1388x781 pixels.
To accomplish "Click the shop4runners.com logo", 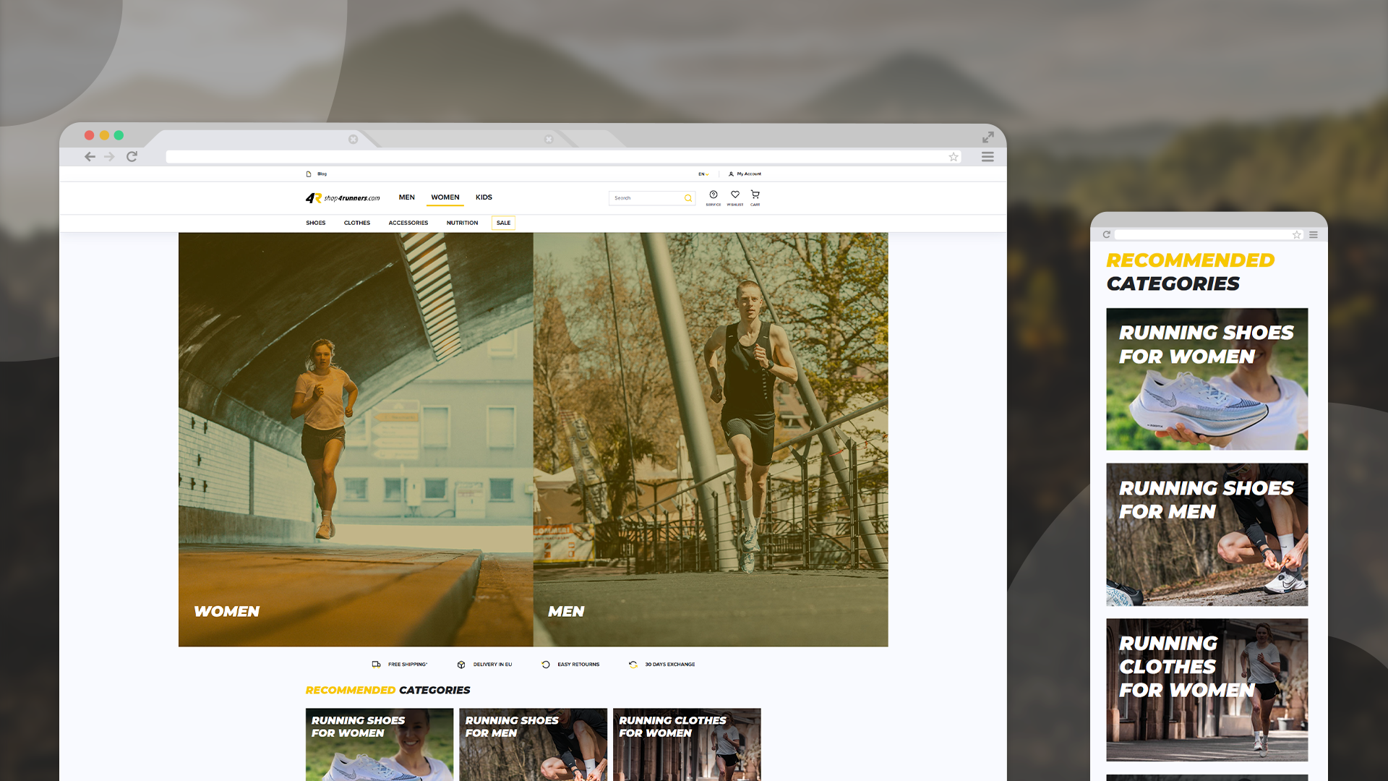I will coord(343,197).
